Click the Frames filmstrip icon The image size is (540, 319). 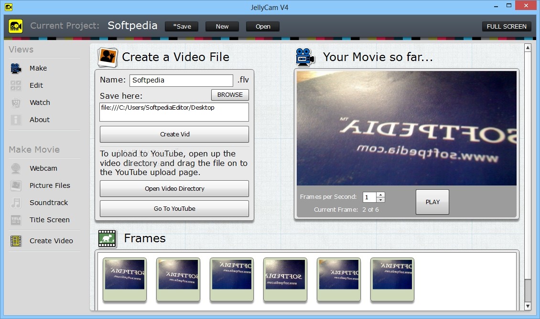[107, 238]
